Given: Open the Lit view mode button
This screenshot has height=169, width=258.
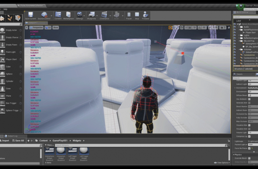Looking at the screenshot, I should click(x=48, y=27).
